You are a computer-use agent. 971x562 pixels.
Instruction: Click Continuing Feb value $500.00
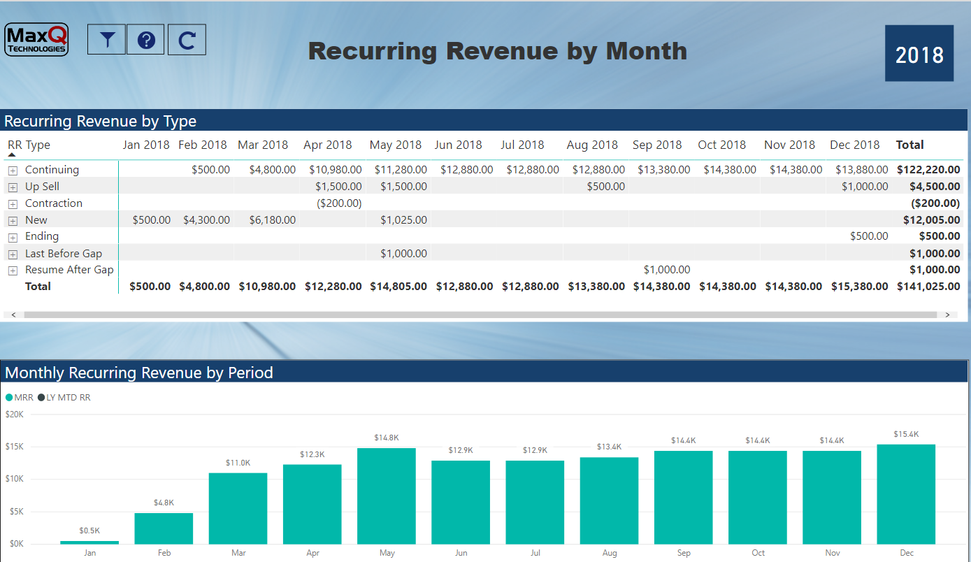click(210, 170)
